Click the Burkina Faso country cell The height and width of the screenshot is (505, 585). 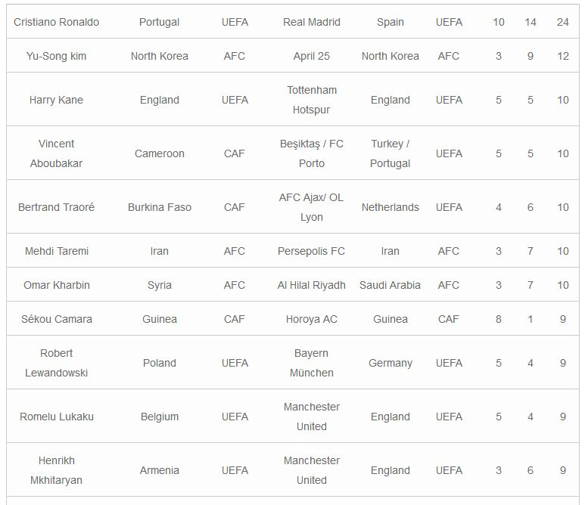click(160, 207)
